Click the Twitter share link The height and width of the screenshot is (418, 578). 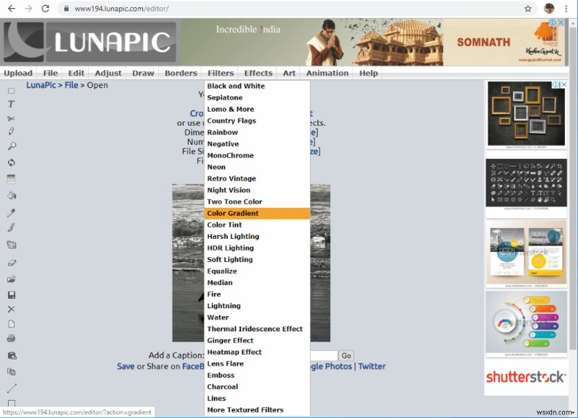[372, 367]
